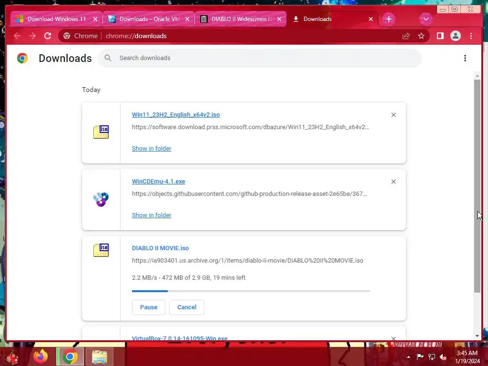Click the network tray icon
This screenshot has height=366, width=488.
coord(432,356)
